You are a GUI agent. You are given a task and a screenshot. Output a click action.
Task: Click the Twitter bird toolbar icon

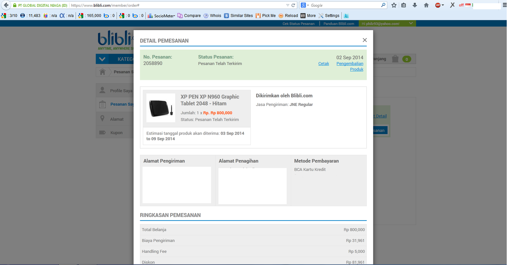pyautogui.click(x=346, y=15)
